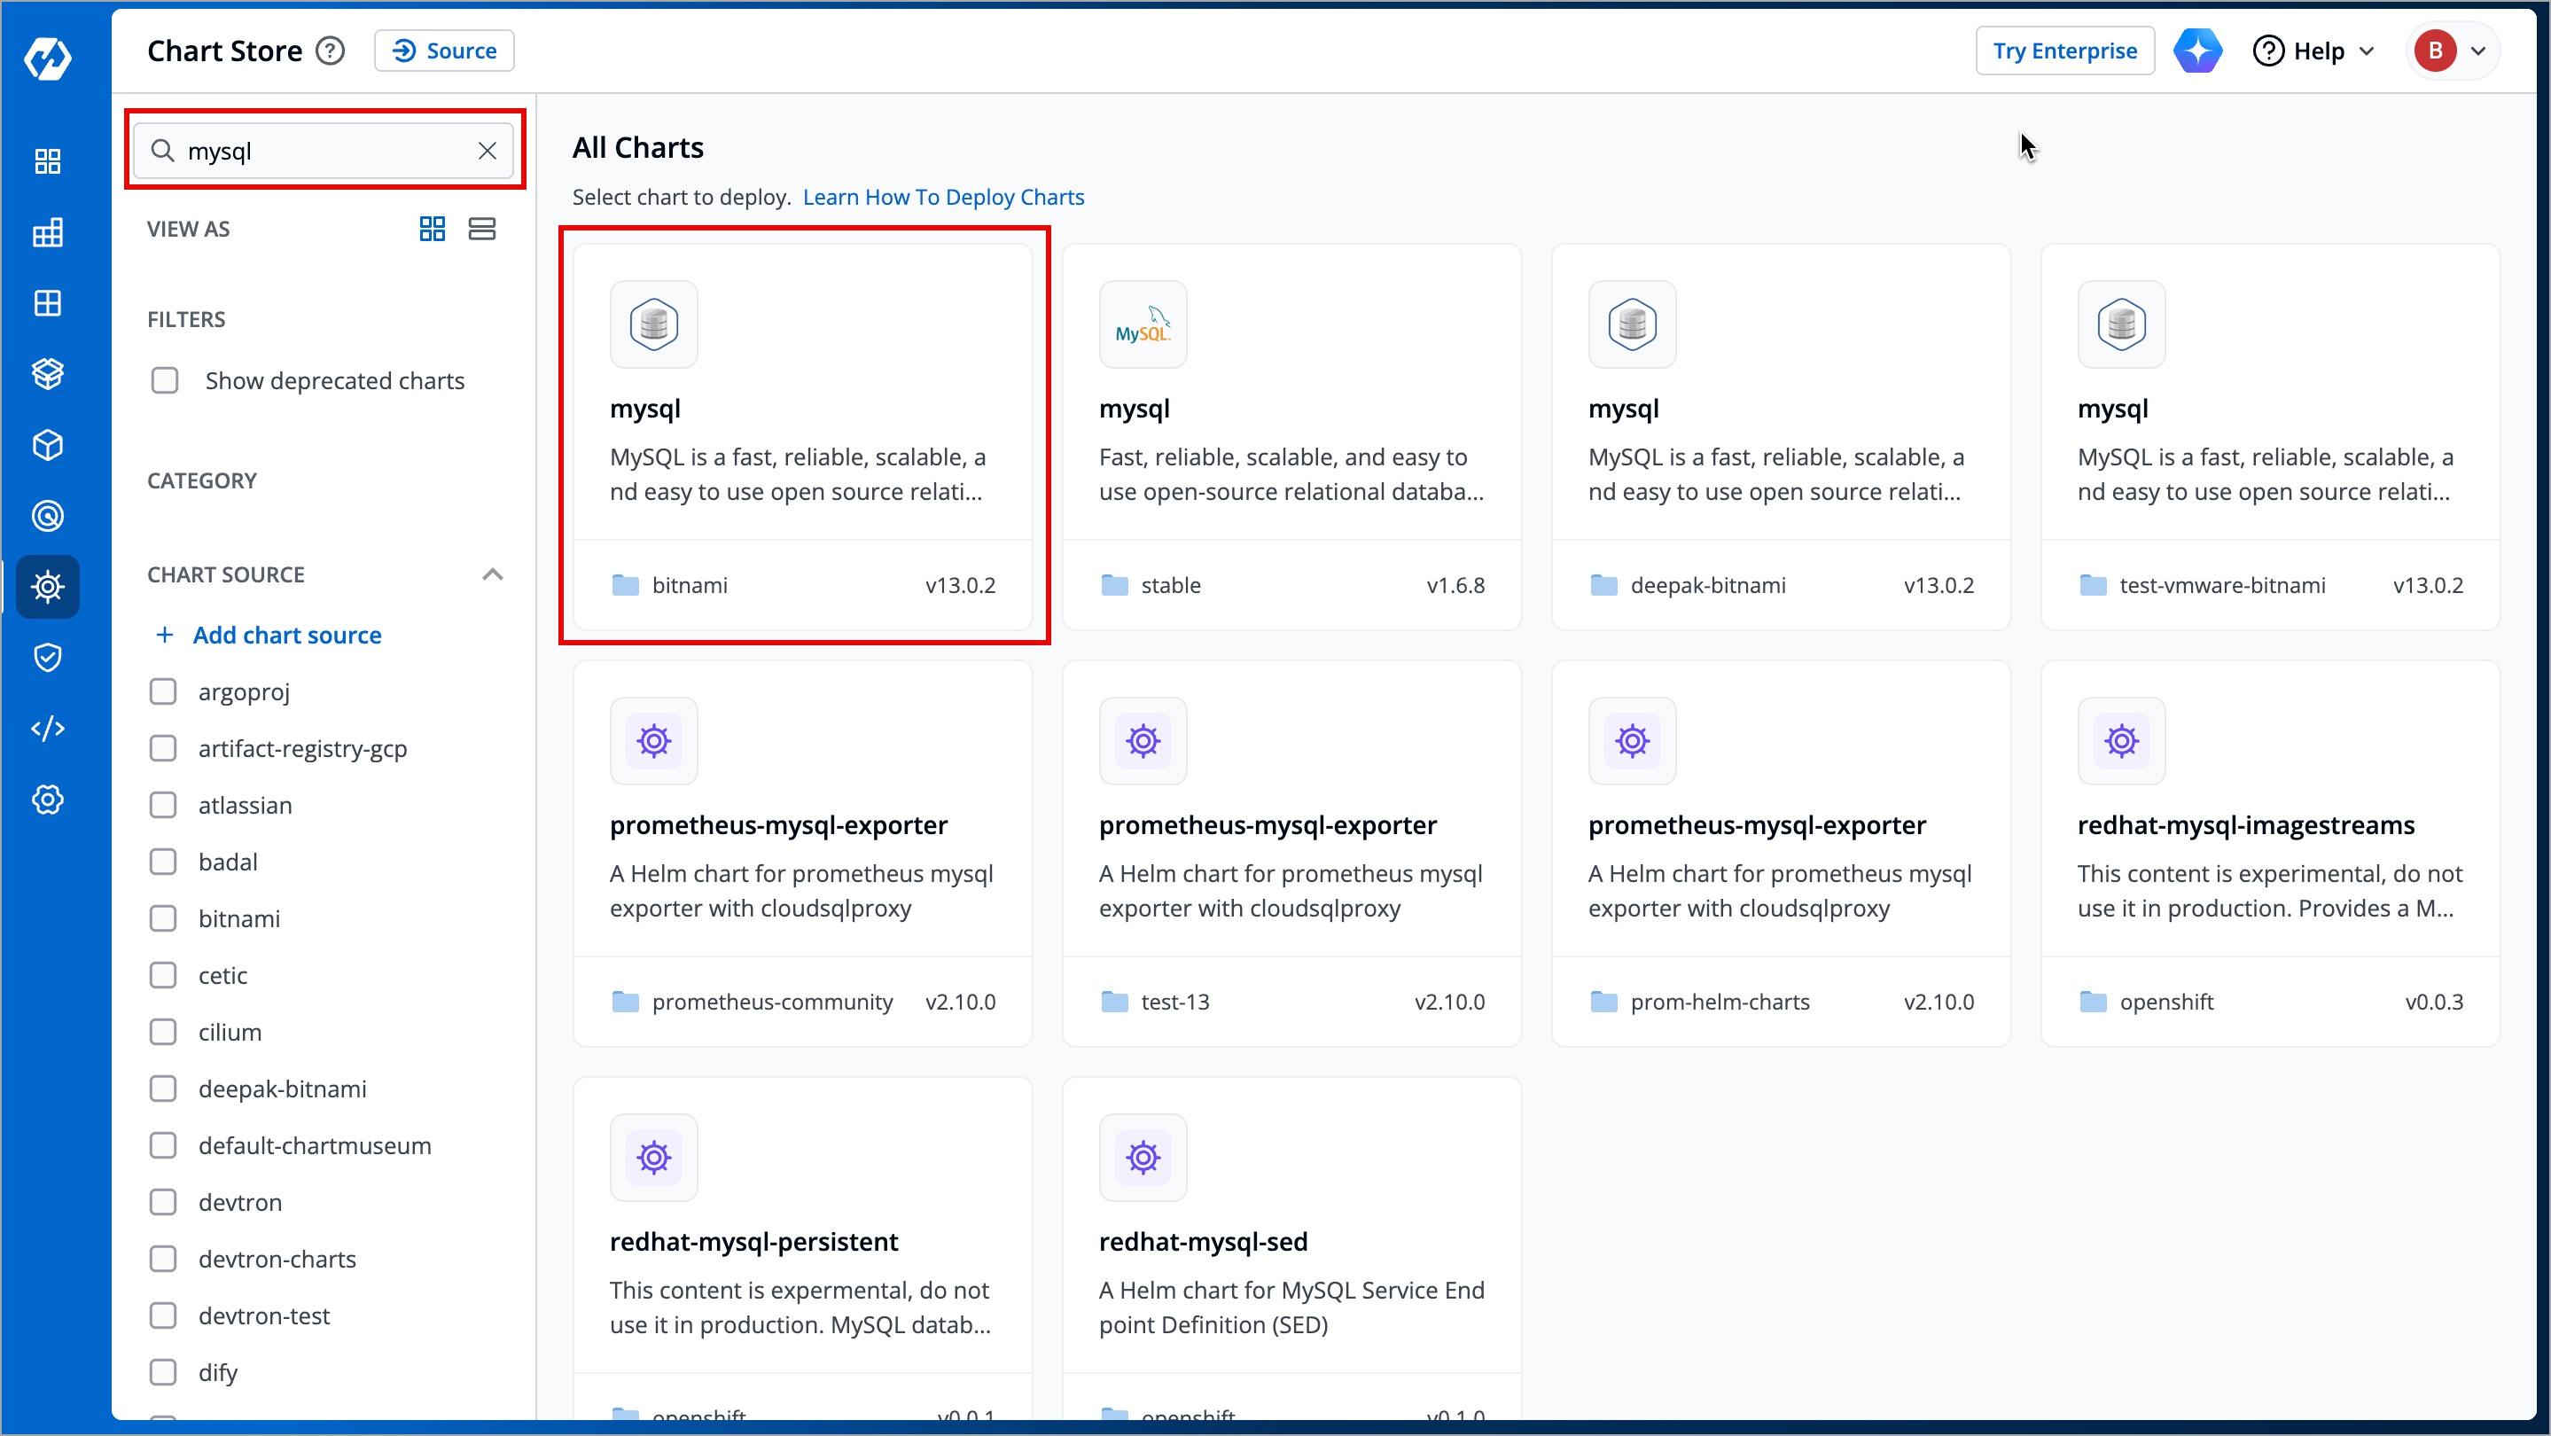The height and width of the screenshot is (1436, 2551).
Task: Open the Security shield sidebar icon
Action: coord(48,658)
